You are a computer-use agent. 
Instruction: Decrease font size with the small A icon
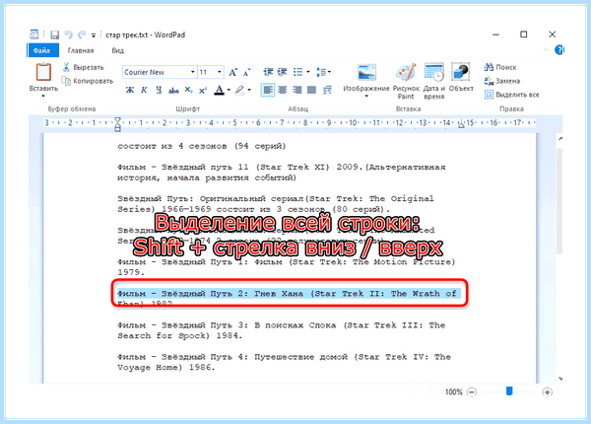click(247, 72)
